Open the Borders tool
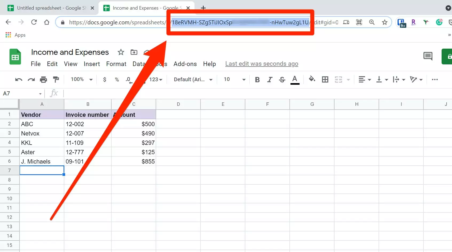 coord(325,79)
